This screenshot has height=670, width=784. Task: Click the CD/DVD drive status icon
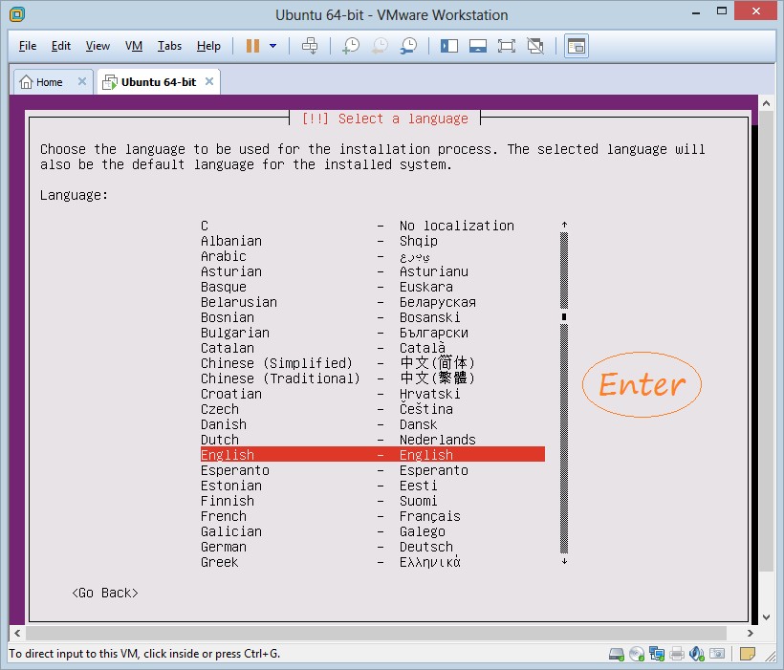point(637,654)
